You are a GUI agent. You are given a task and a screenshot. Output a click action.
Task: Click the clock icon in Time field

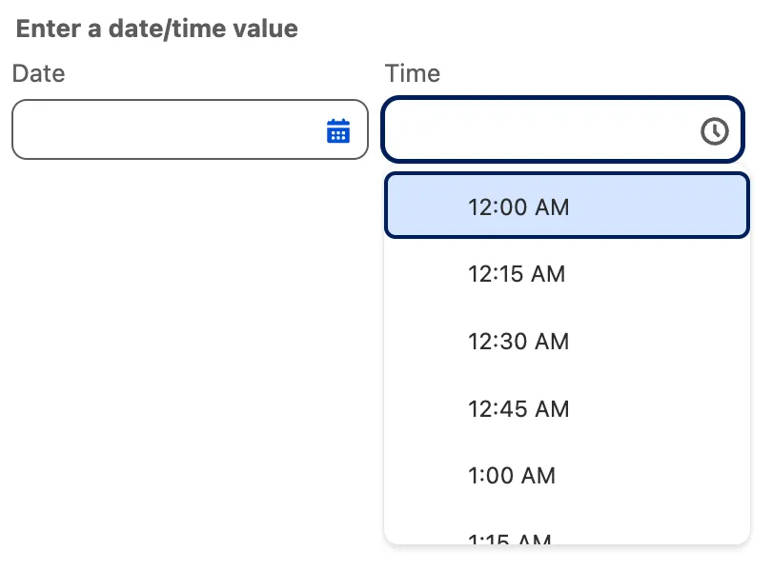715,130
